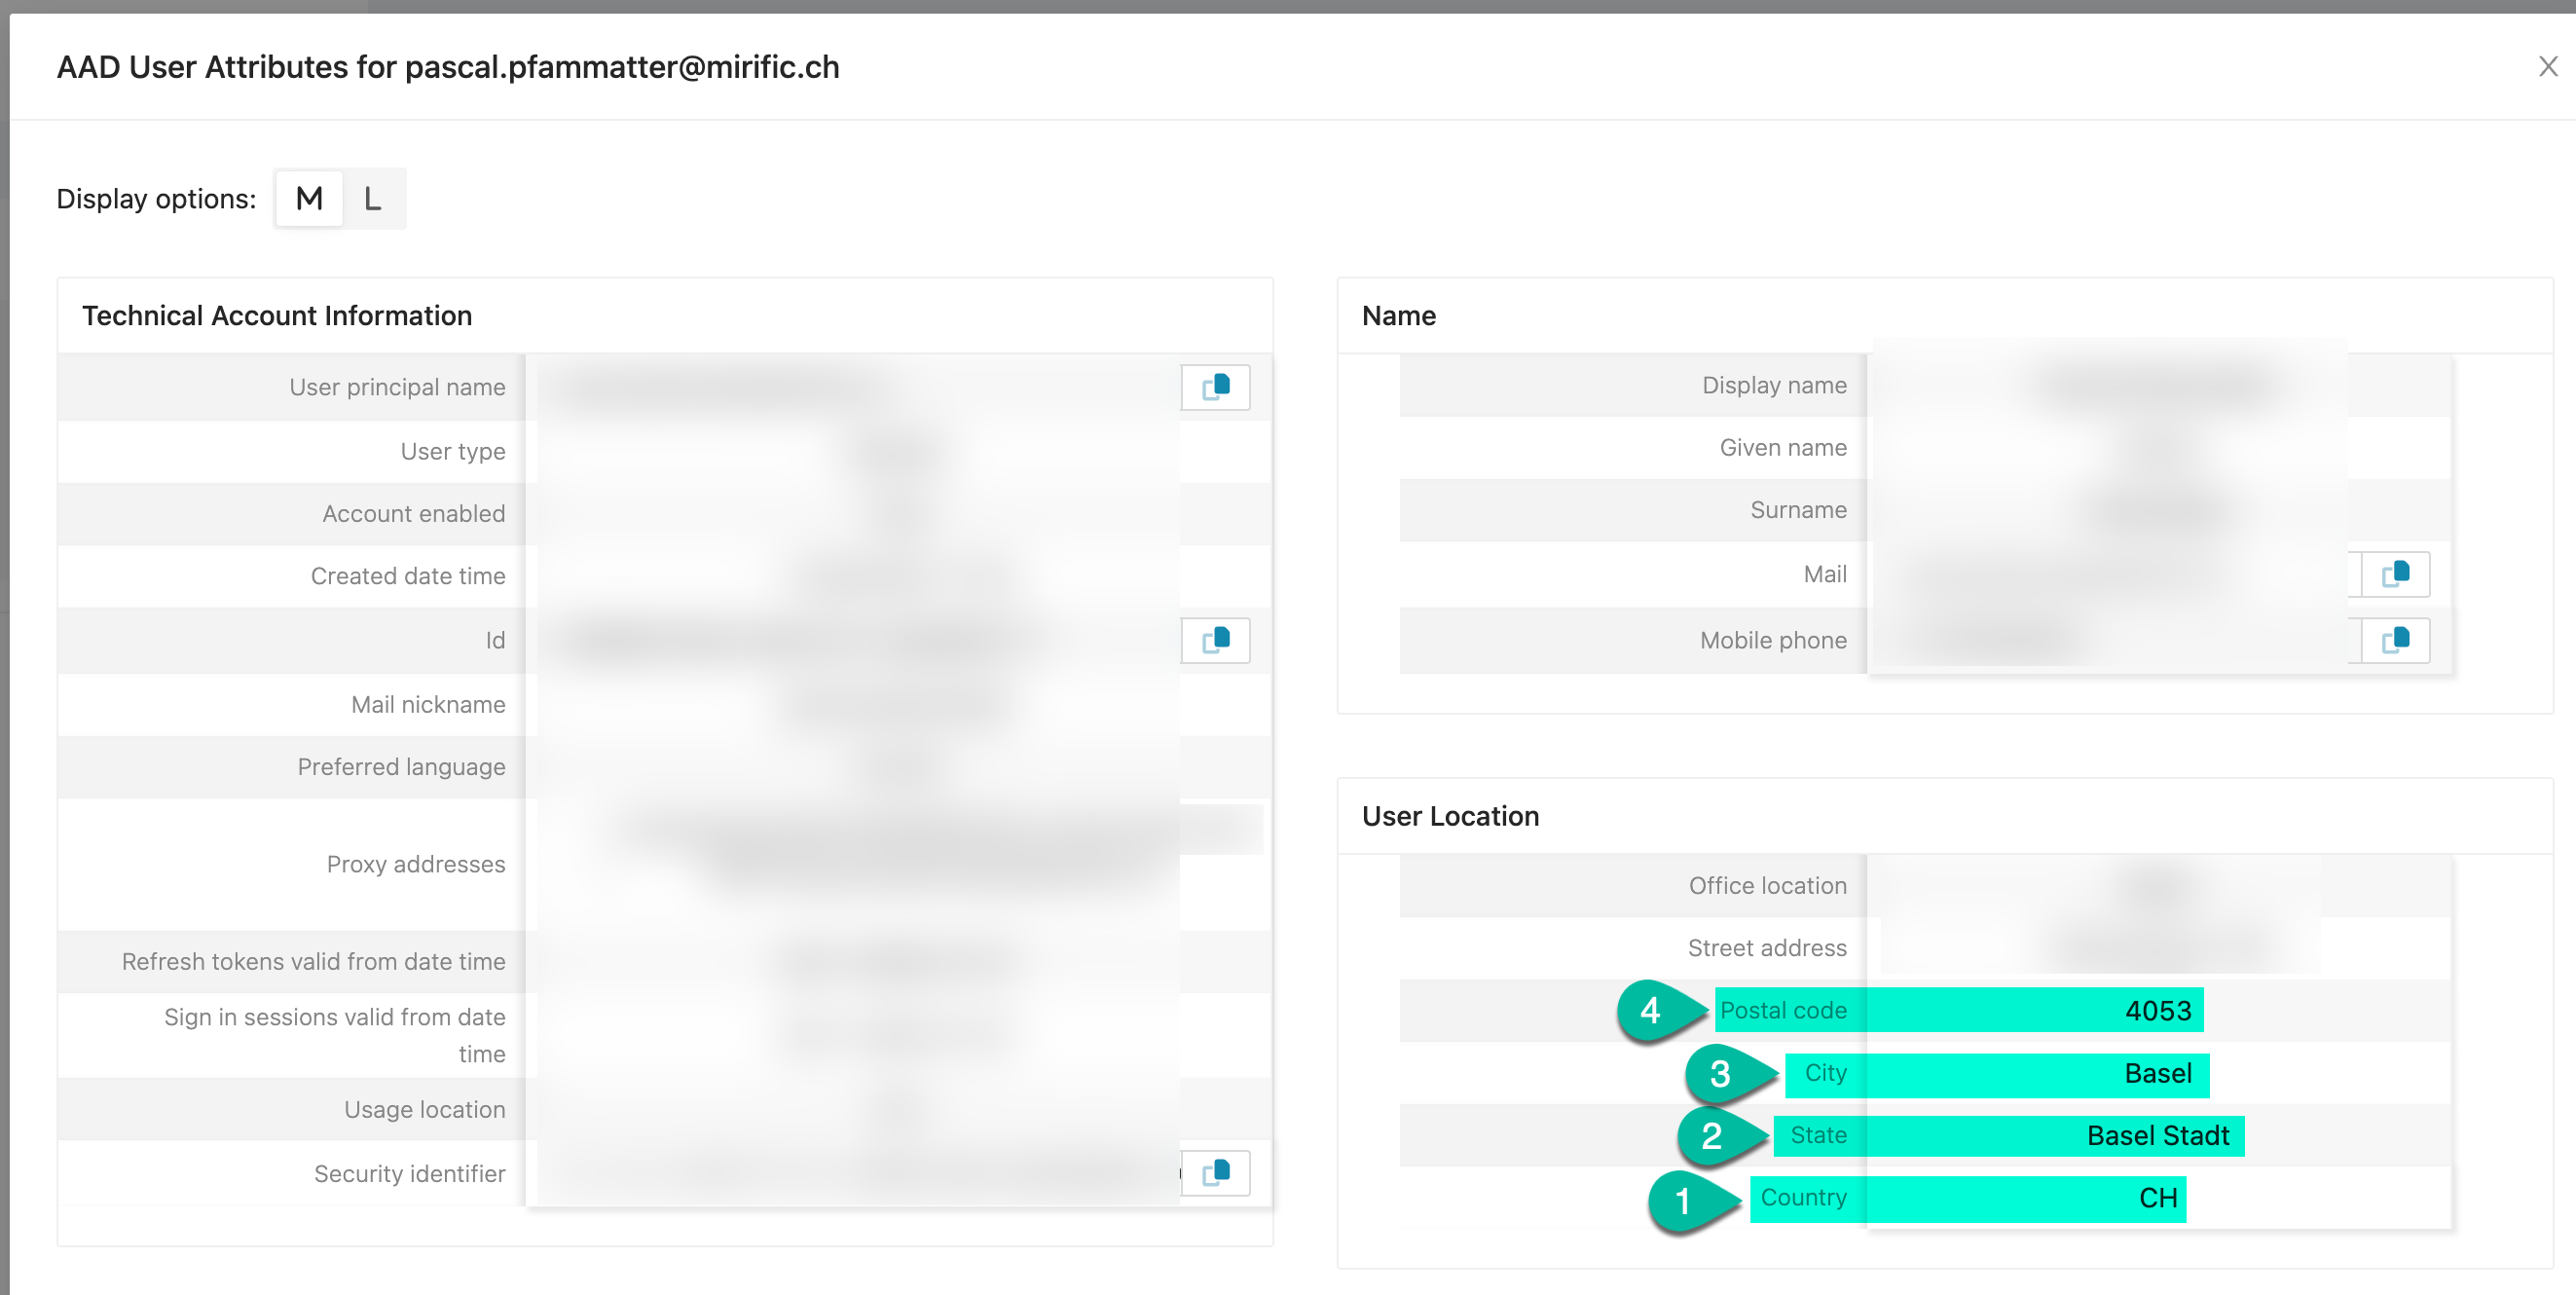Close the AAD User Attributes dialog
This screenshot has height=1295, width=2576.
point(2547,67)
